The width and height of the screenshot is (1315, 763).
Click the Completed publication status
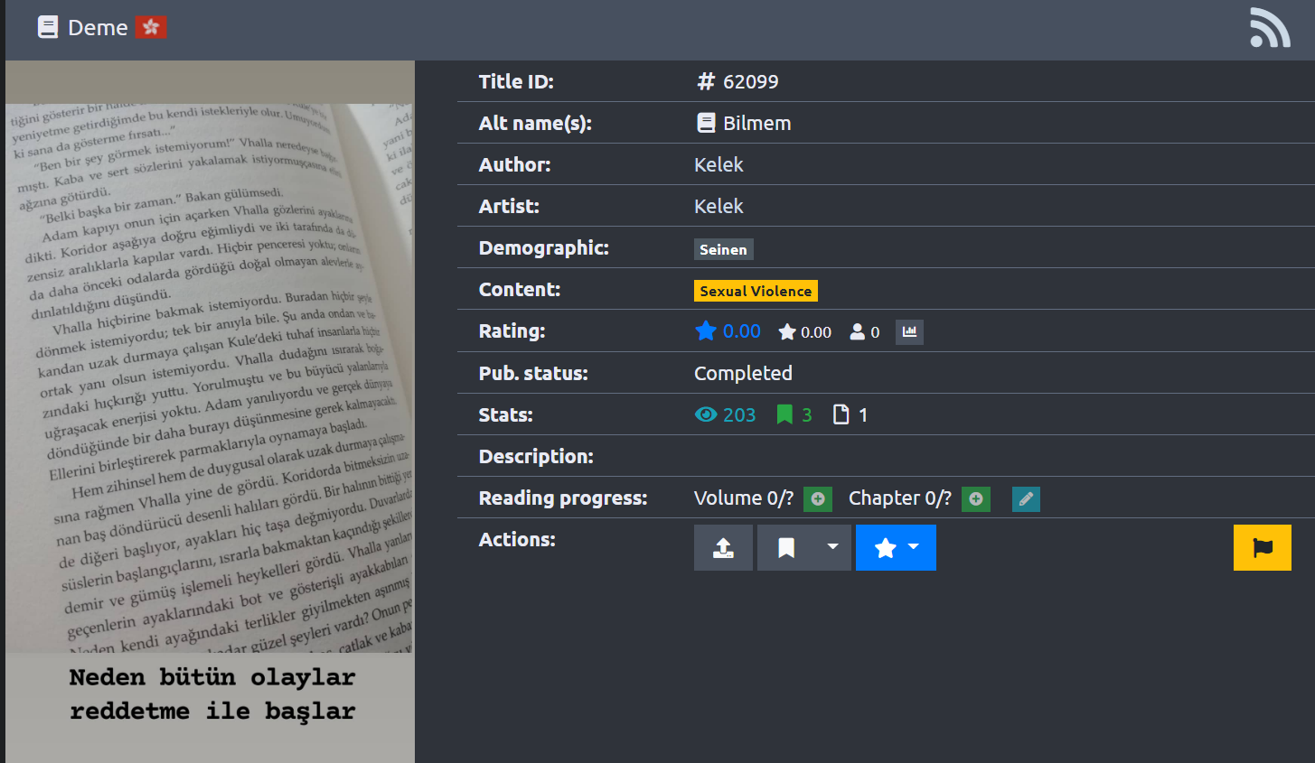pos(743,373)
